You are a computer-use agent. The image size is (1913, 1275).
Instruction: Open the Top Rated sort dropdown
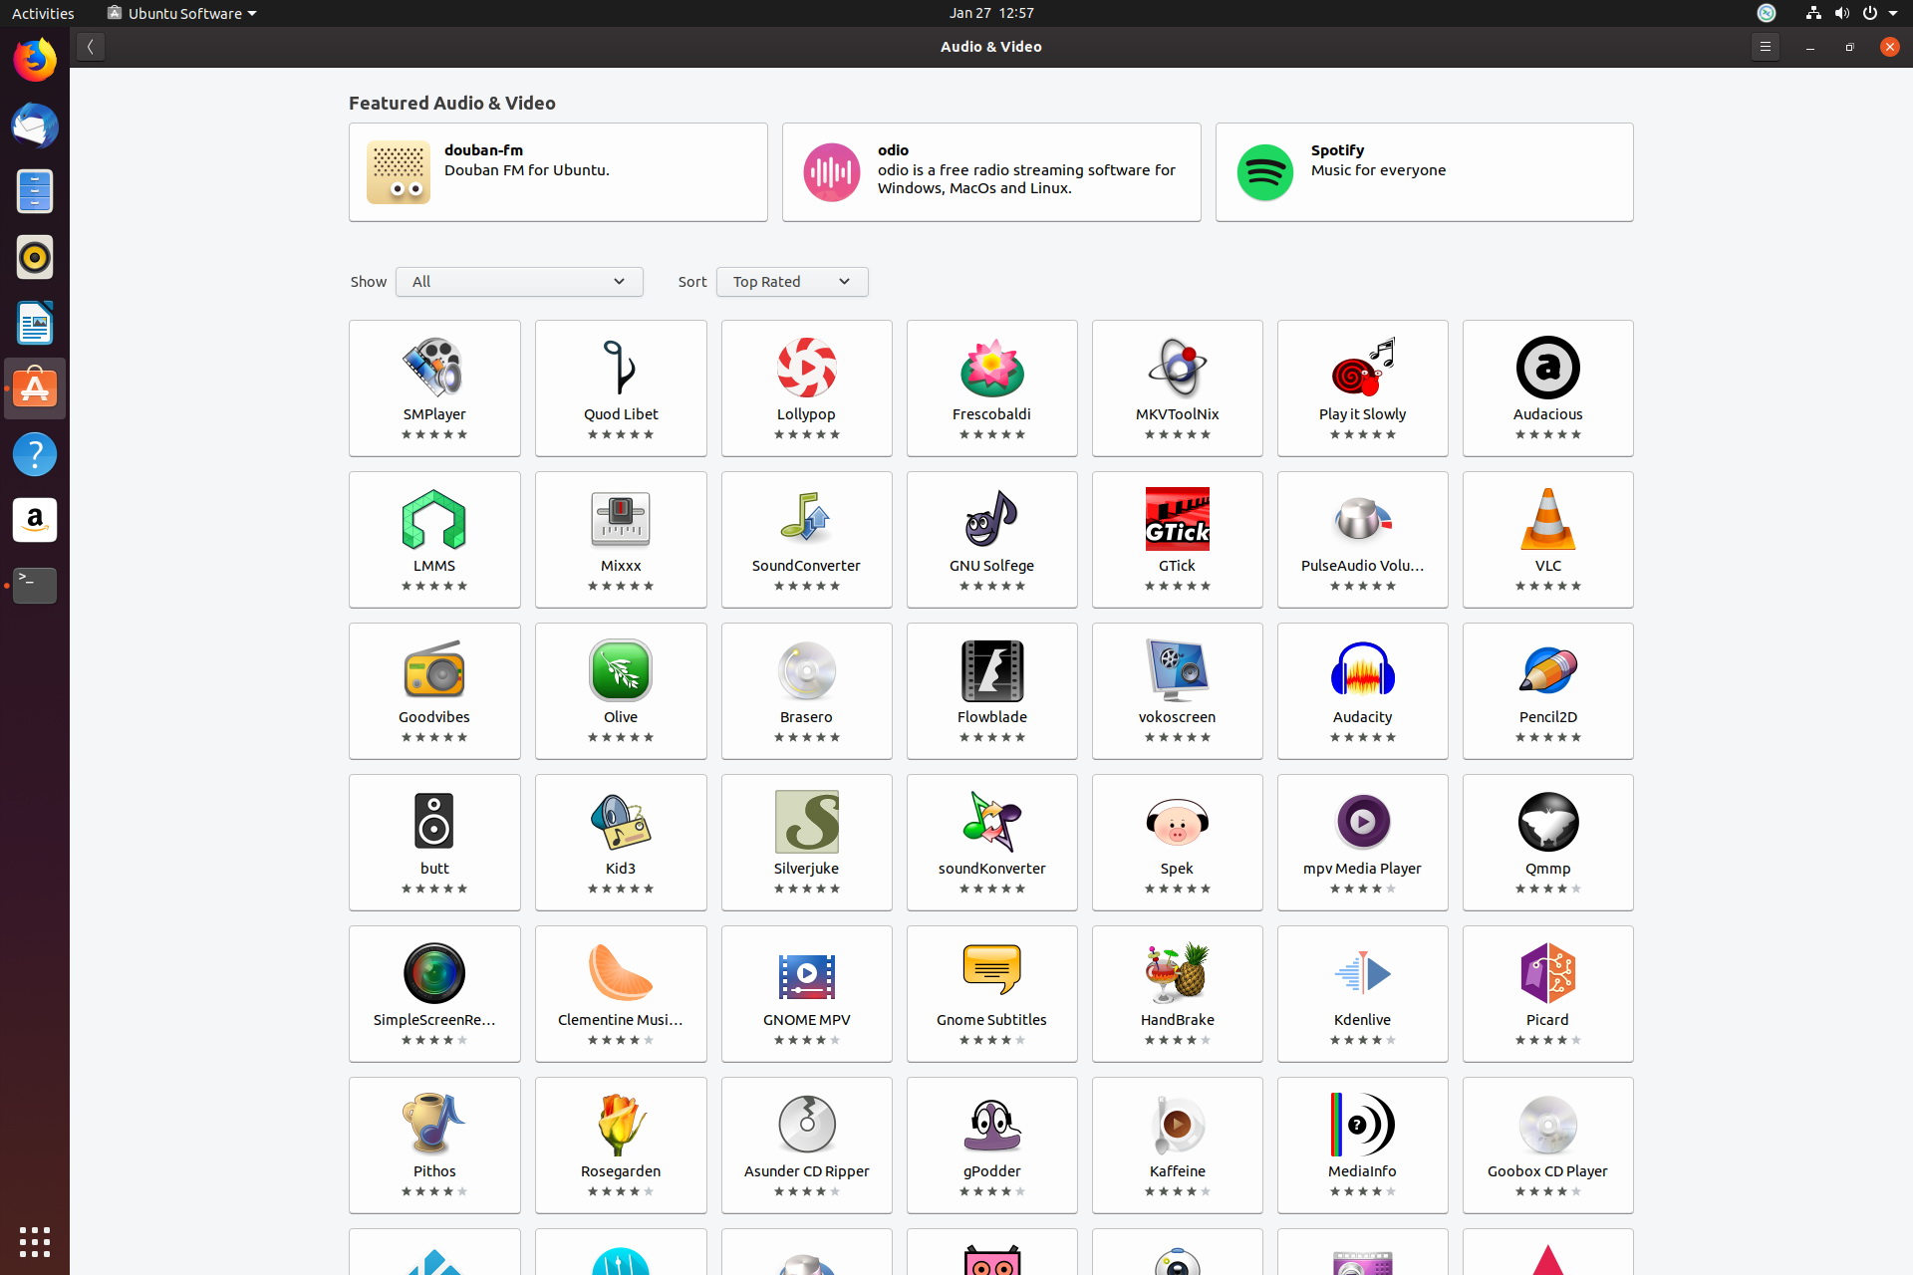tap(792, 282)
